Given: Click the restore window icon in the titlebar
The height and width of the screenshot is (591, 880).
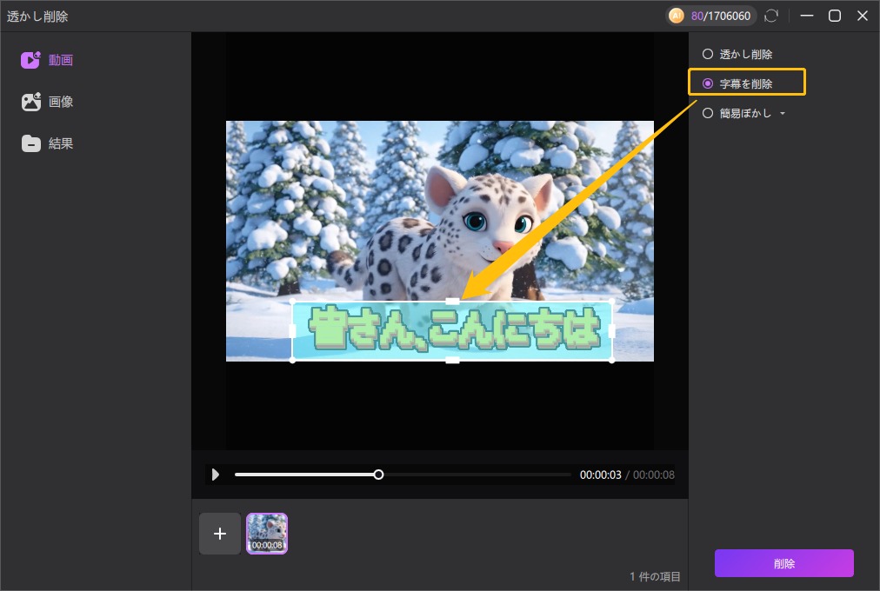Looking at the screenshot, I should click(x=835, y=15).
